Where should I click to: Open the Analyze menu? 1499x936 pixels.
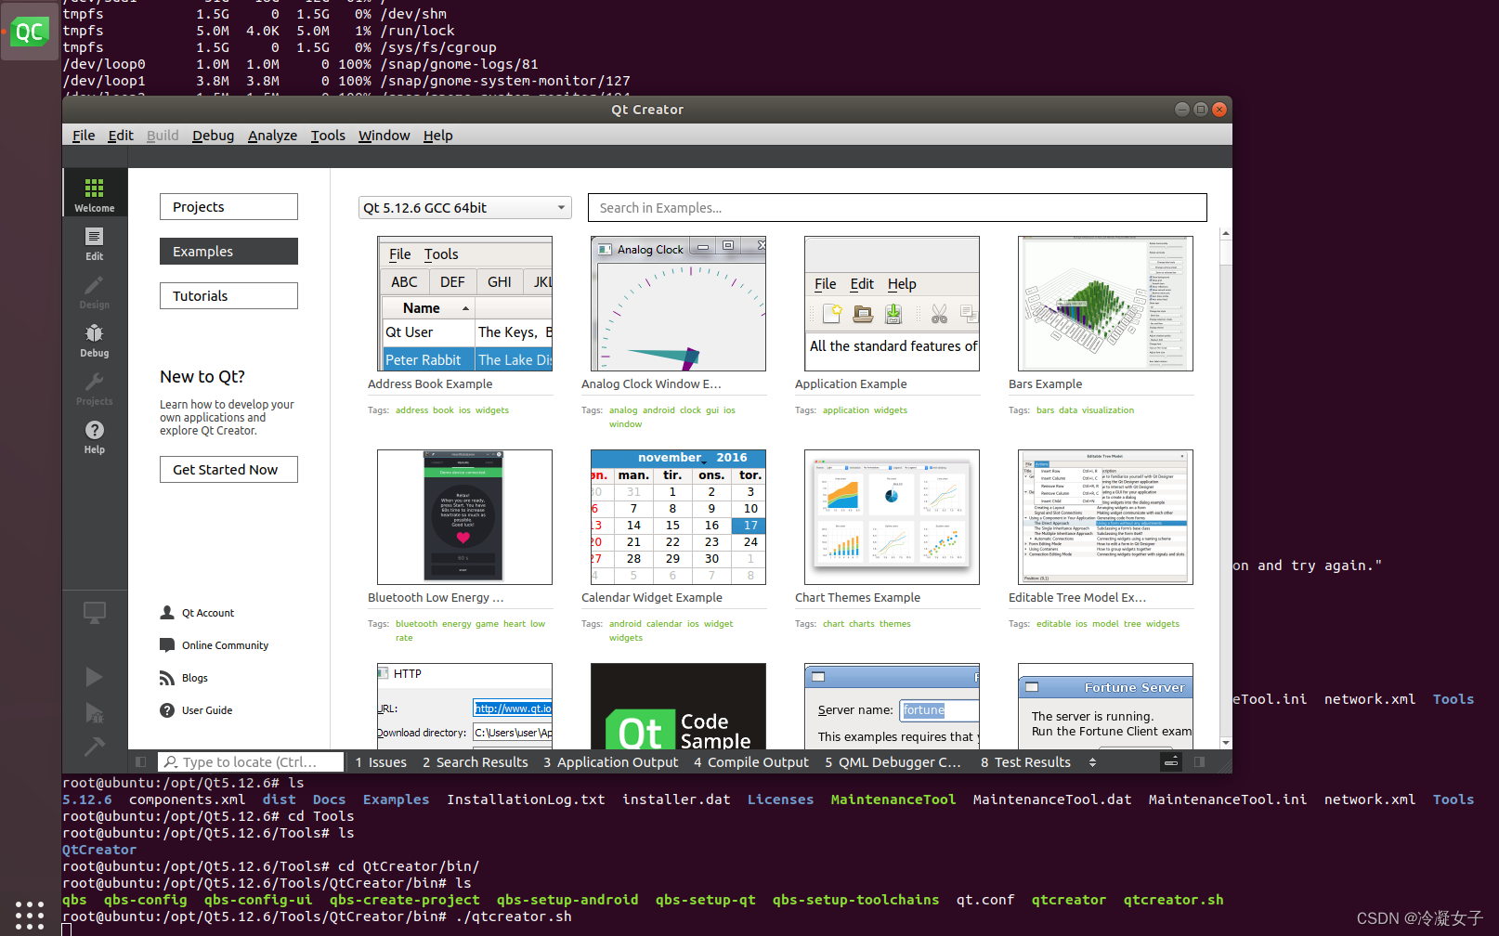click(272, 136)
